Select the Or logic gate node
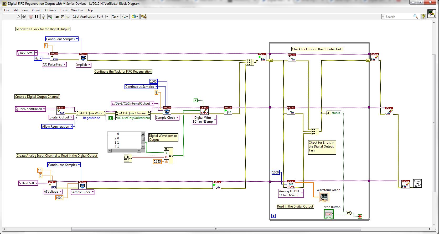The image size is (439, 234). tap(349, 213)
